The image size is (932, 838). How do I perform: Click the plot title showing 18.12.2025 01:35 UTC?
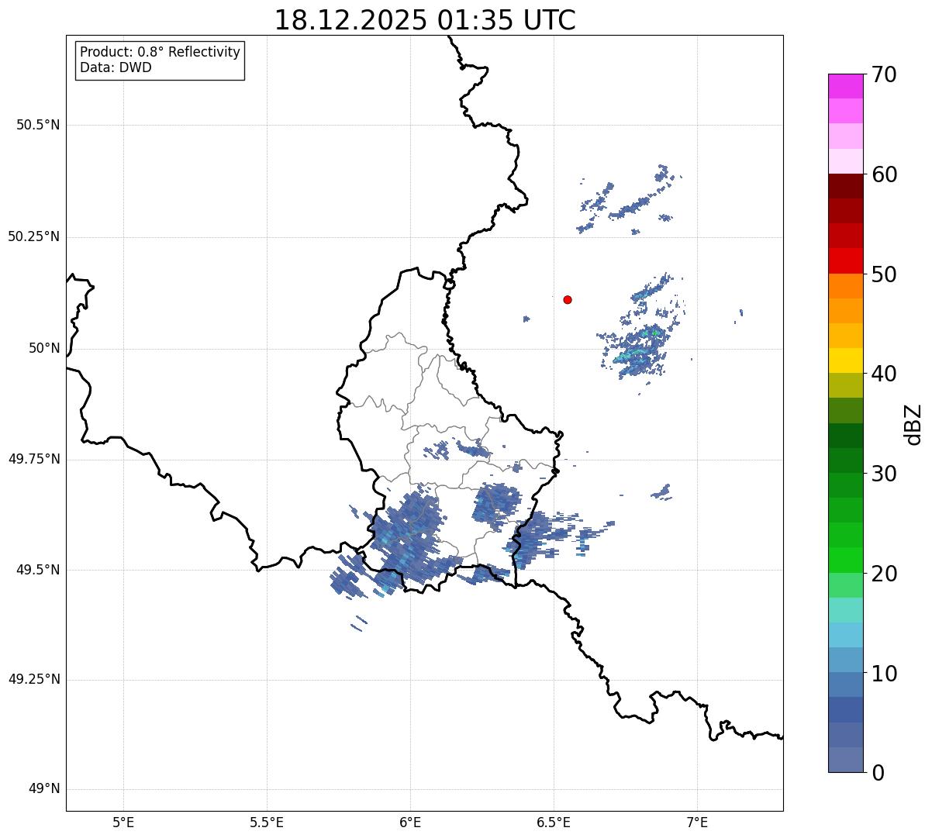point(425,20)
